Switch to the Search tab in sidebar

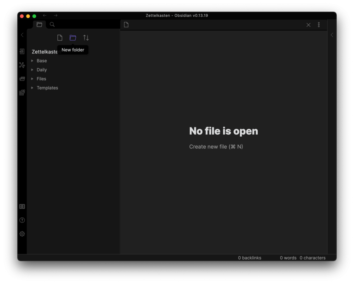[52, 24]
